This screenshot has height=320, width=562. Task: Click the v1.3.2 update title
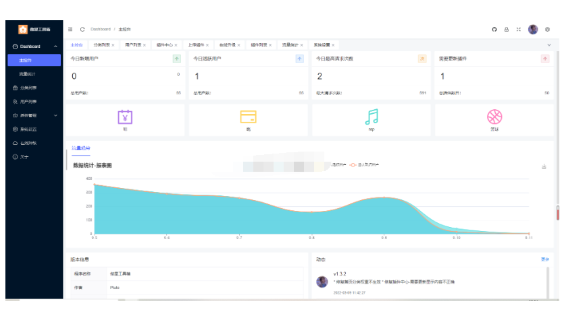coord(340,274)
